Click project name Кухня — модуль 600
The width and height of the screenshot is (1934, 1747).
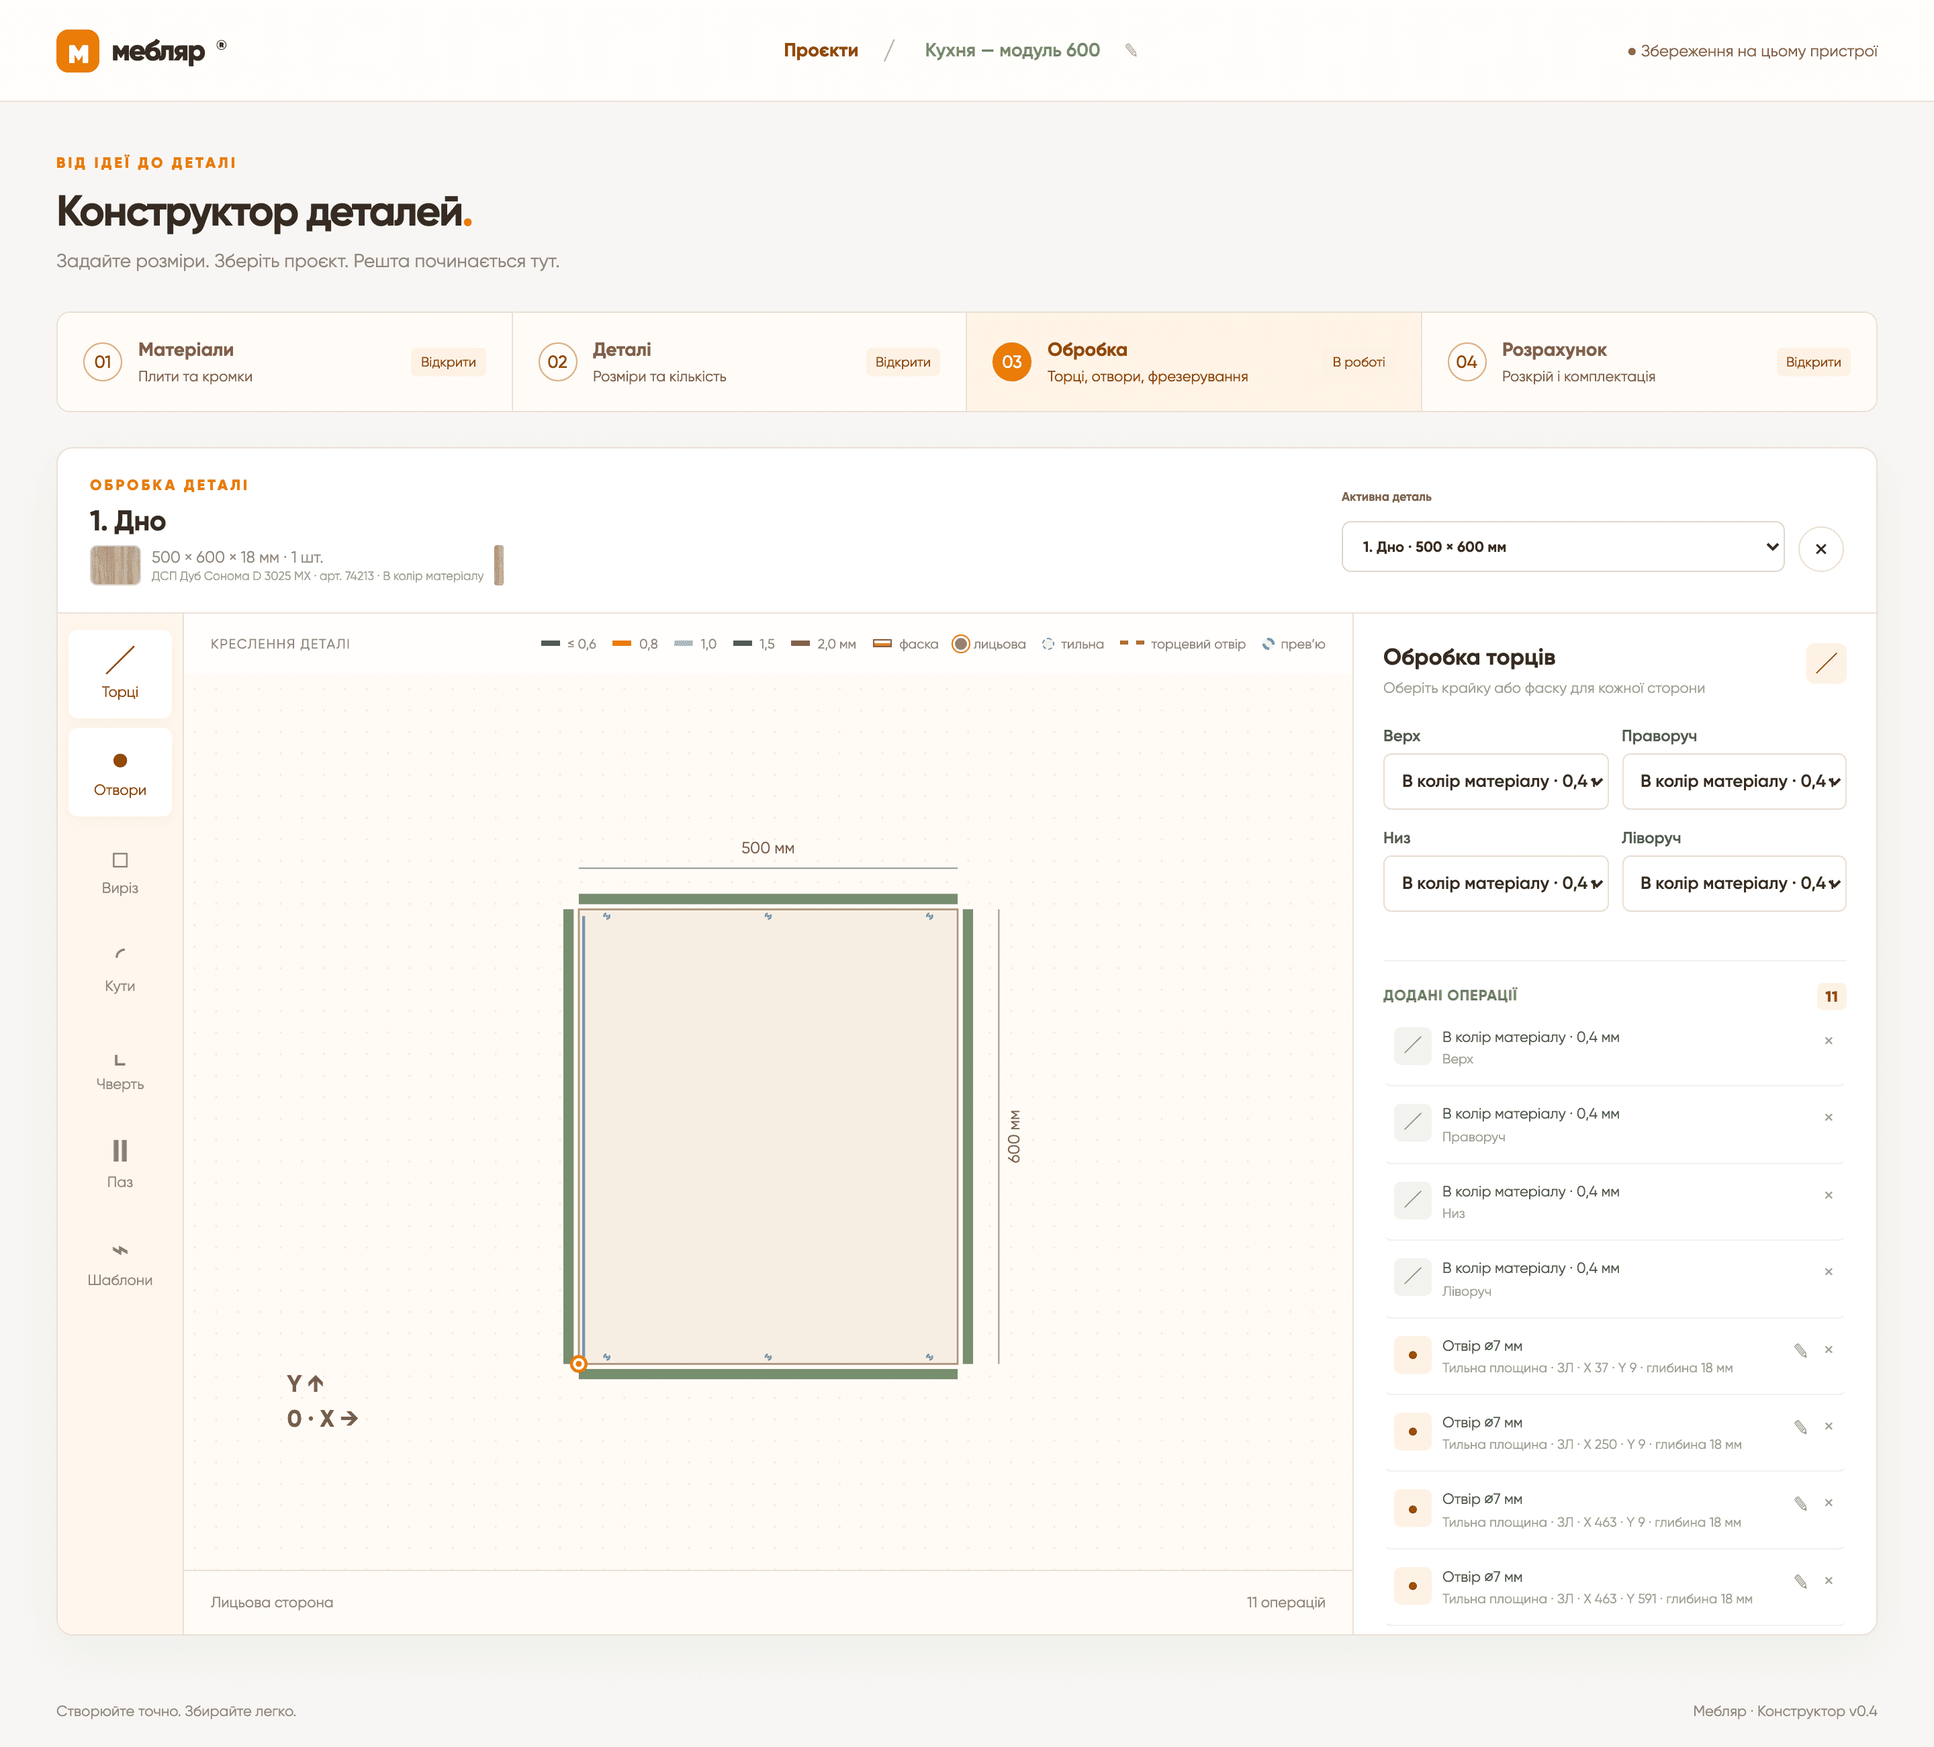click(1012, 50)
